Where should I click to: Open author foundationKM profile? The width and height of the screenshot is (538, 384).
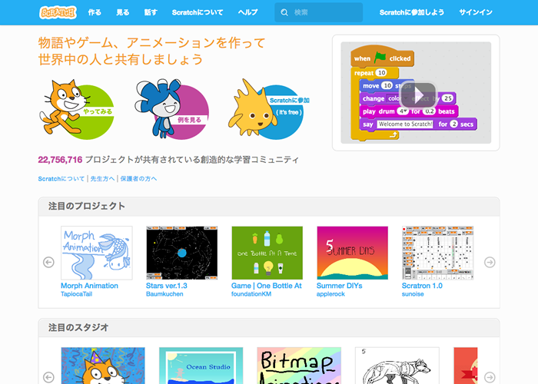coord(251,294)
